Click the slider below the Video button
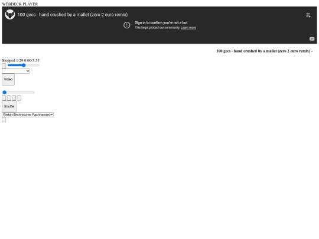319x239 pixels. (x=18, y=92)
